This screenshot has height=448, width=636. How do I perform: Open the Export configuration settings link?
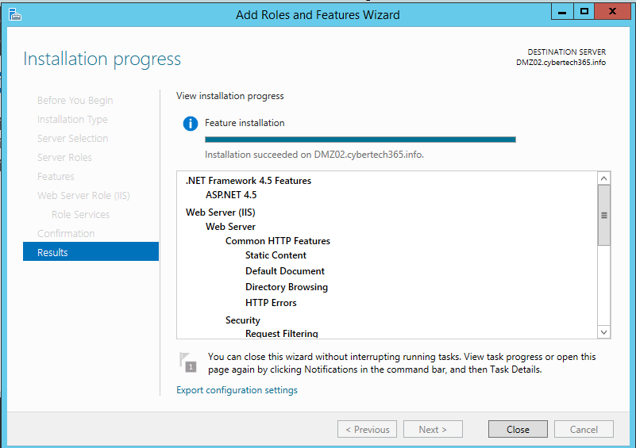click(x=237, y=390)
